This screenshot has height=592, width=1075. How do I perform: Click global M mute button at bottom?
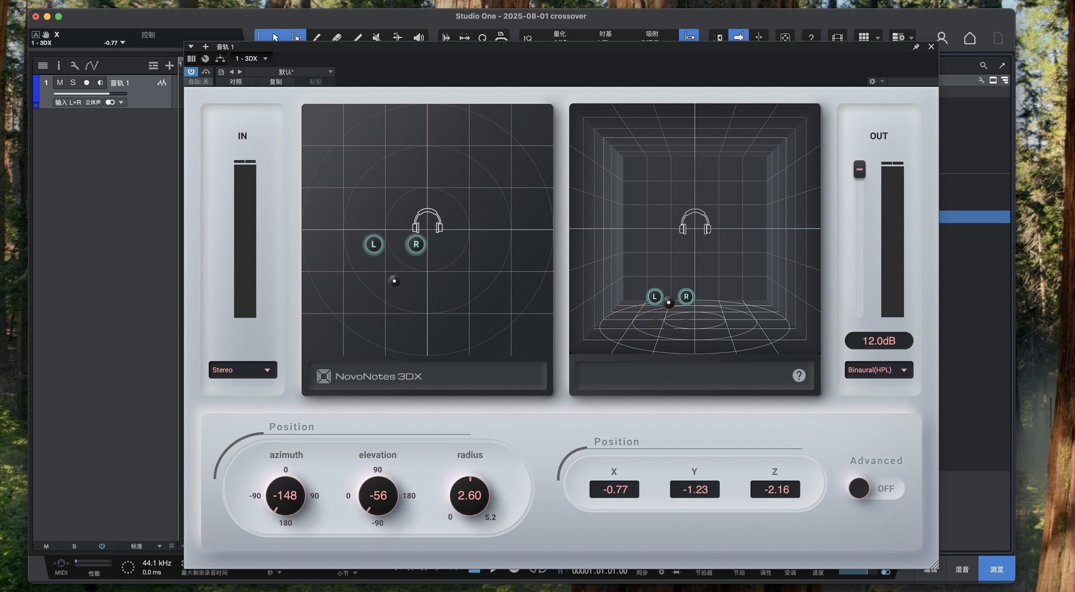point(46,546)
